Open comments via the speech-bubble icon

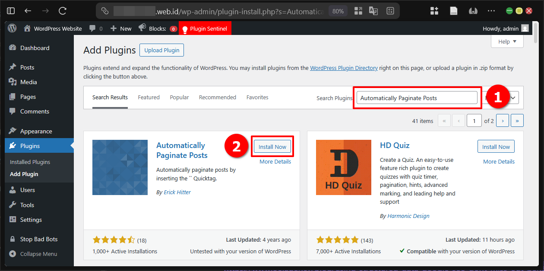(x=92, y=28)
